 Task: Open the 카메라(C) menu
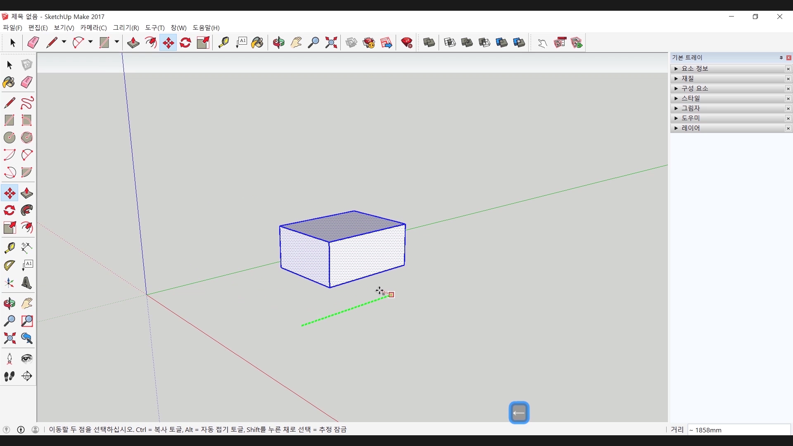(x=93, y=28)
